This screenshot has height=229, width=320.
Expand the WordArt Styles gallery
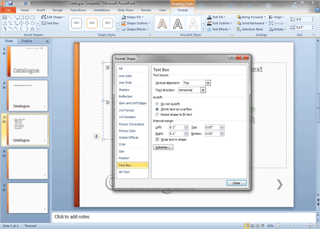tap(203, 29)
